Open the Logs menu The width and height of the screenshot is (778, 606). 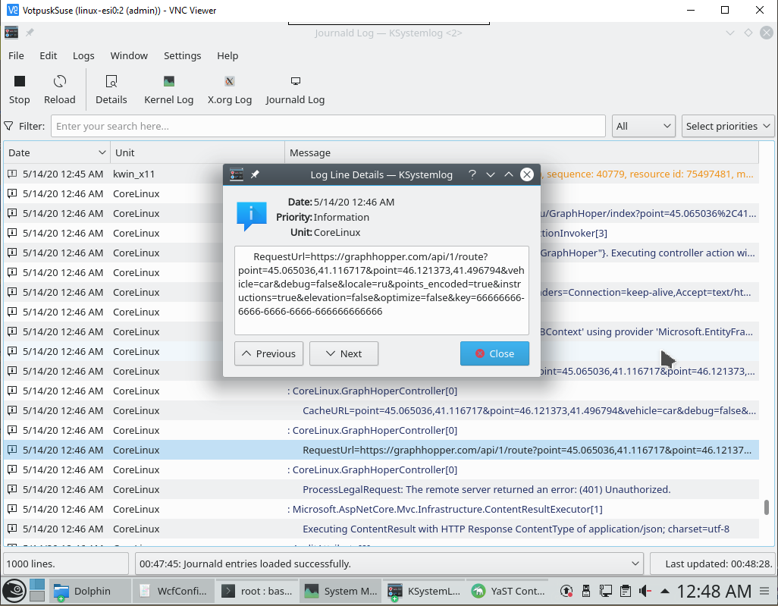tap(83, 55)
